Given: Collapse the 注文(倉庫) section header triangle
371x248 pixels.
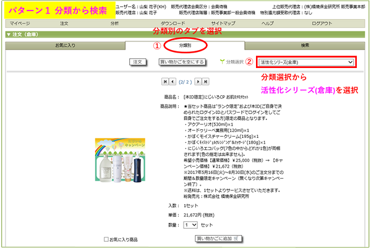Looking at the screenshot, I should 8,34.
